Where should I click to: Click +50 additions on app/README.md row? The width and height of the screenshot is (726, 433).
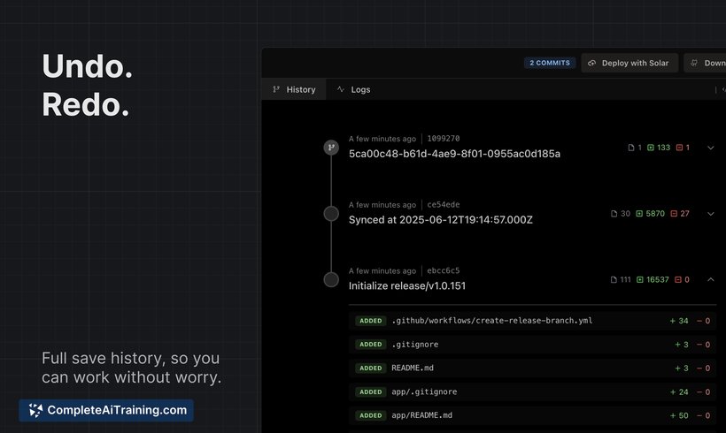point(679,415)
